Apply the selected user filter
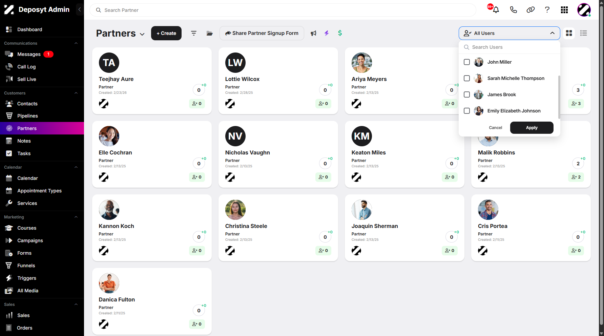This screenshot has height=336, width=604. [532, 128]
